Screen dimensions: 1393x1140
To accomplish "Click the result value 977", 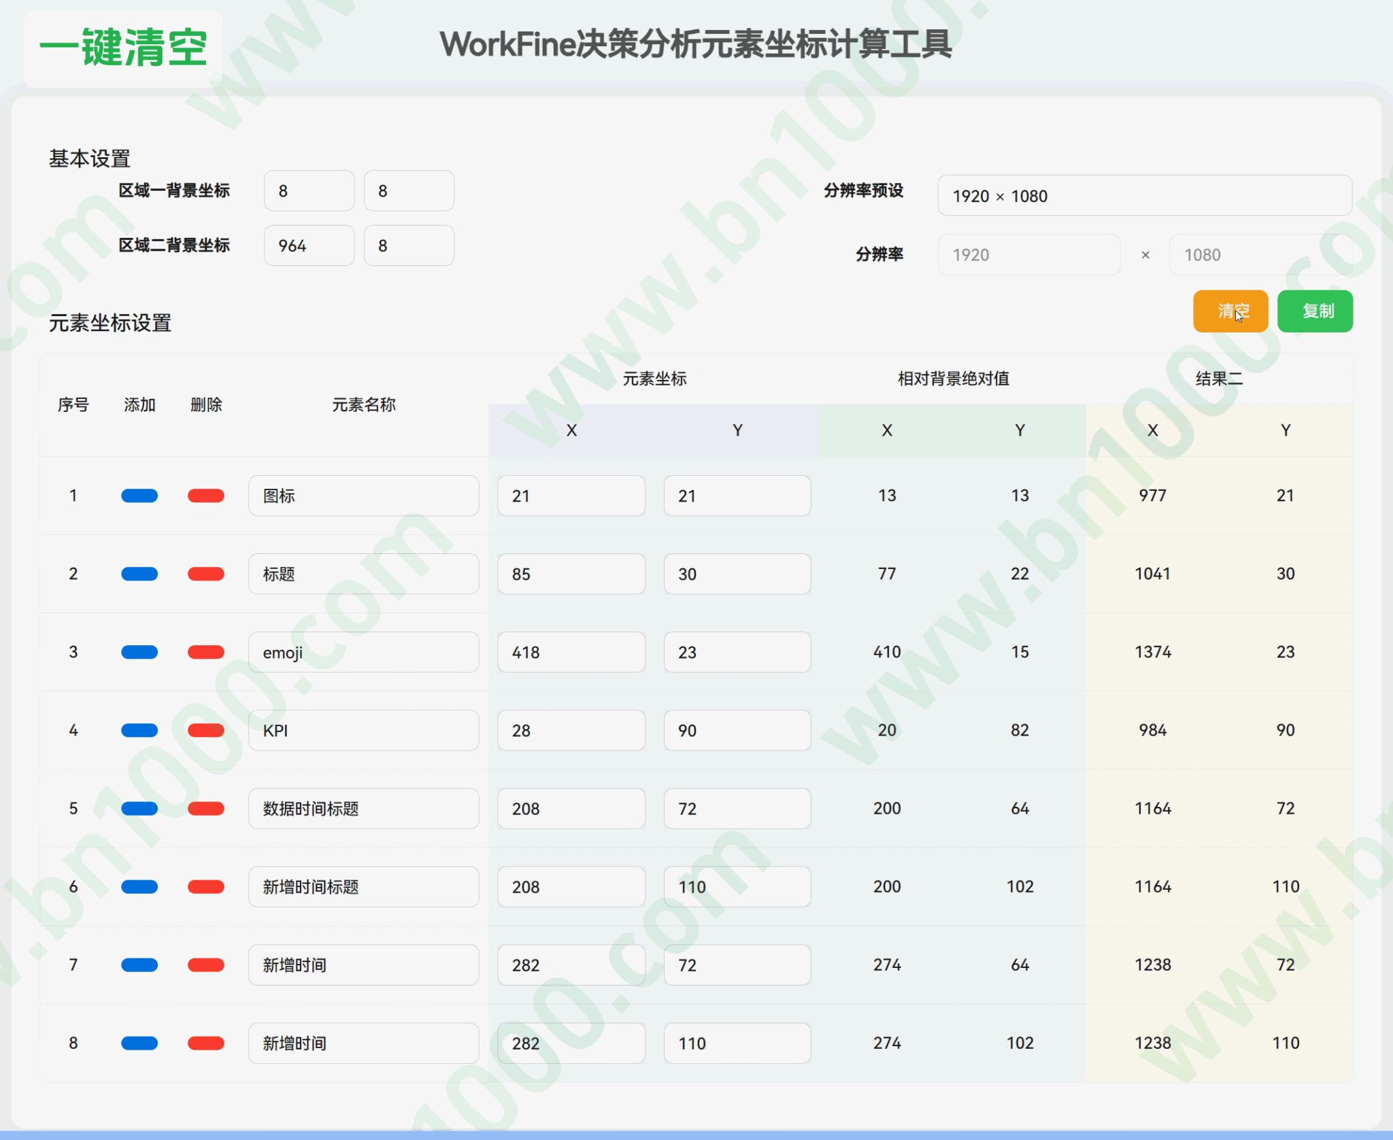I will pos(1152,496).
